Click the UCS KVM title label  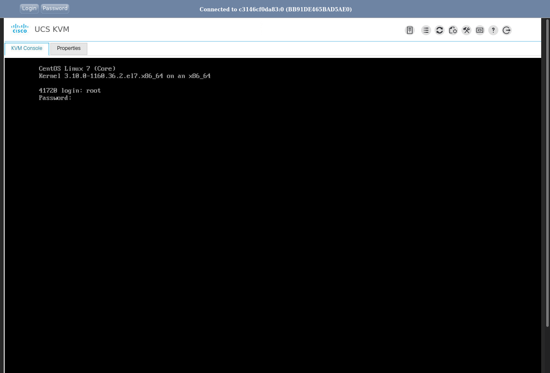[x=52, y=29]
